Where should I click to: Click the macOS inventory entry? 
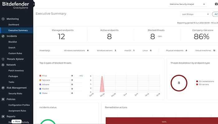[129, 51]
